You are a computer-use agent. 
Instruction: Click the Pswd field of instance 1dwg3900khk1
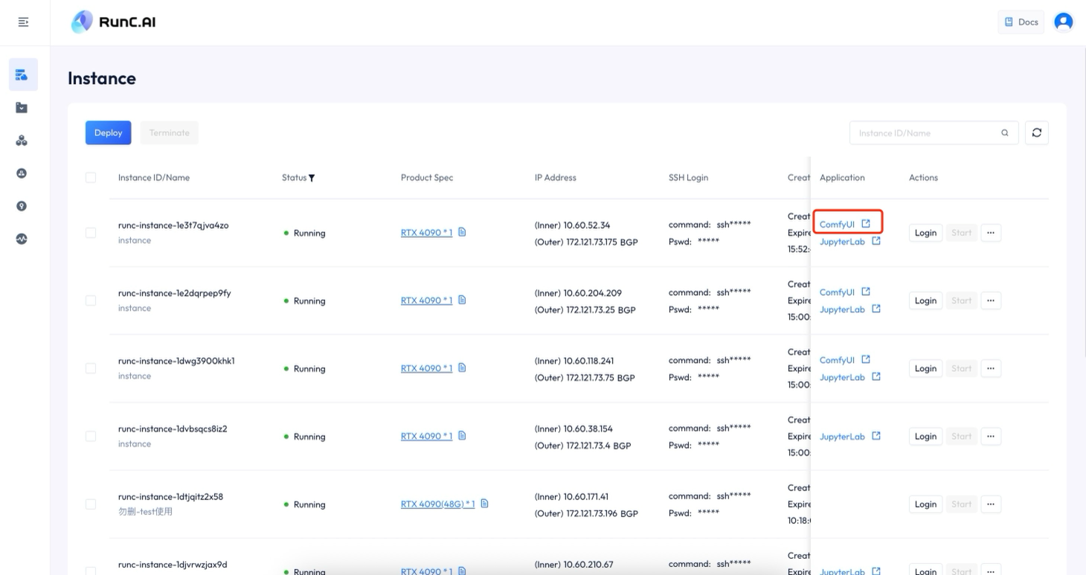694,377
